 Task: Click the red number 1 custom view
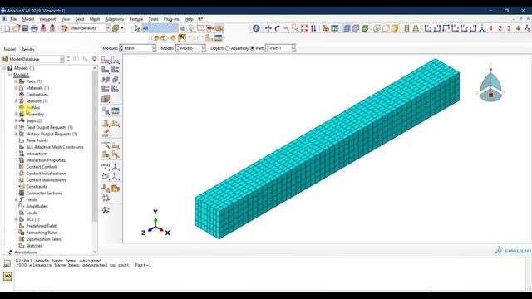[490, 28]
